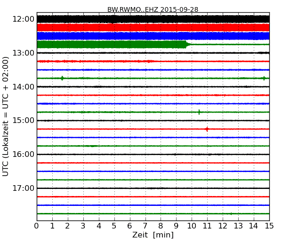Screen dimensions: 306x245
Task: Click the Zeit [min] x-axis label
Action: point(153,235)
